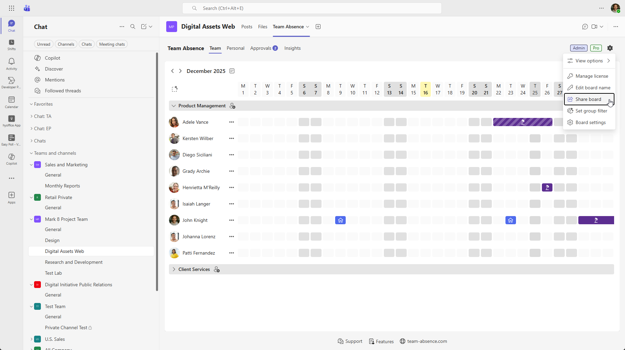
Task: Open the Calendar icon in left rail
Action: point(12,102)
